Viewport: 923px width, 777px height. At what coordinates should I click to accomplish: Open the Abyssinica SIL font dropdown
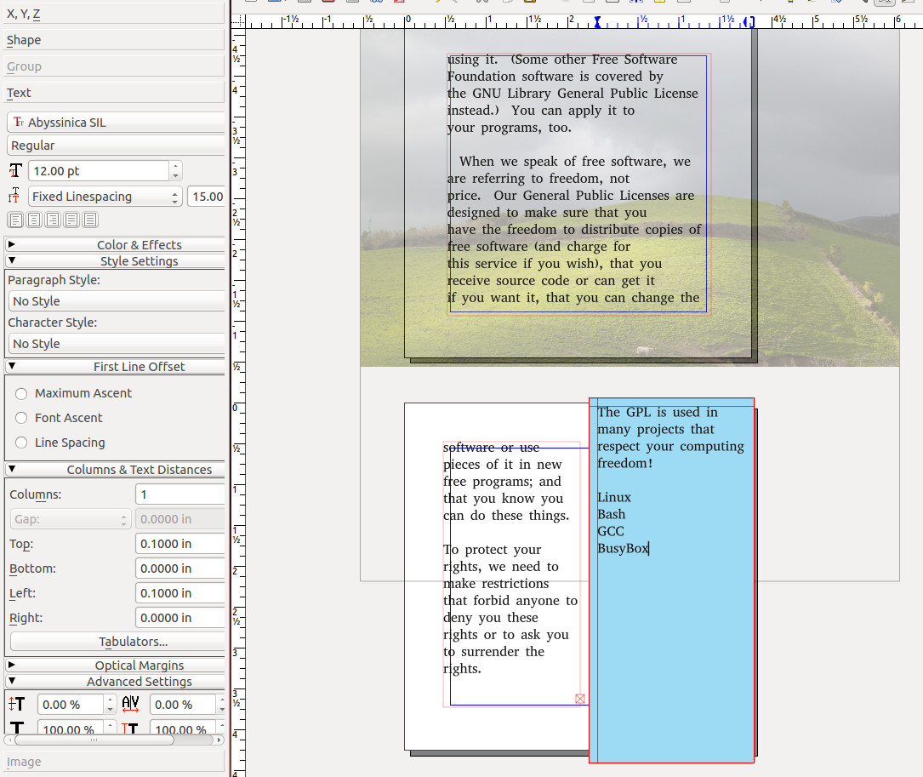[x=115, y=123]
